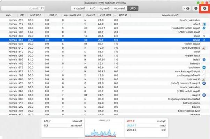210x139 pixels.
Task: Select the https://app.slack.com process name
Action: (187, 72)
